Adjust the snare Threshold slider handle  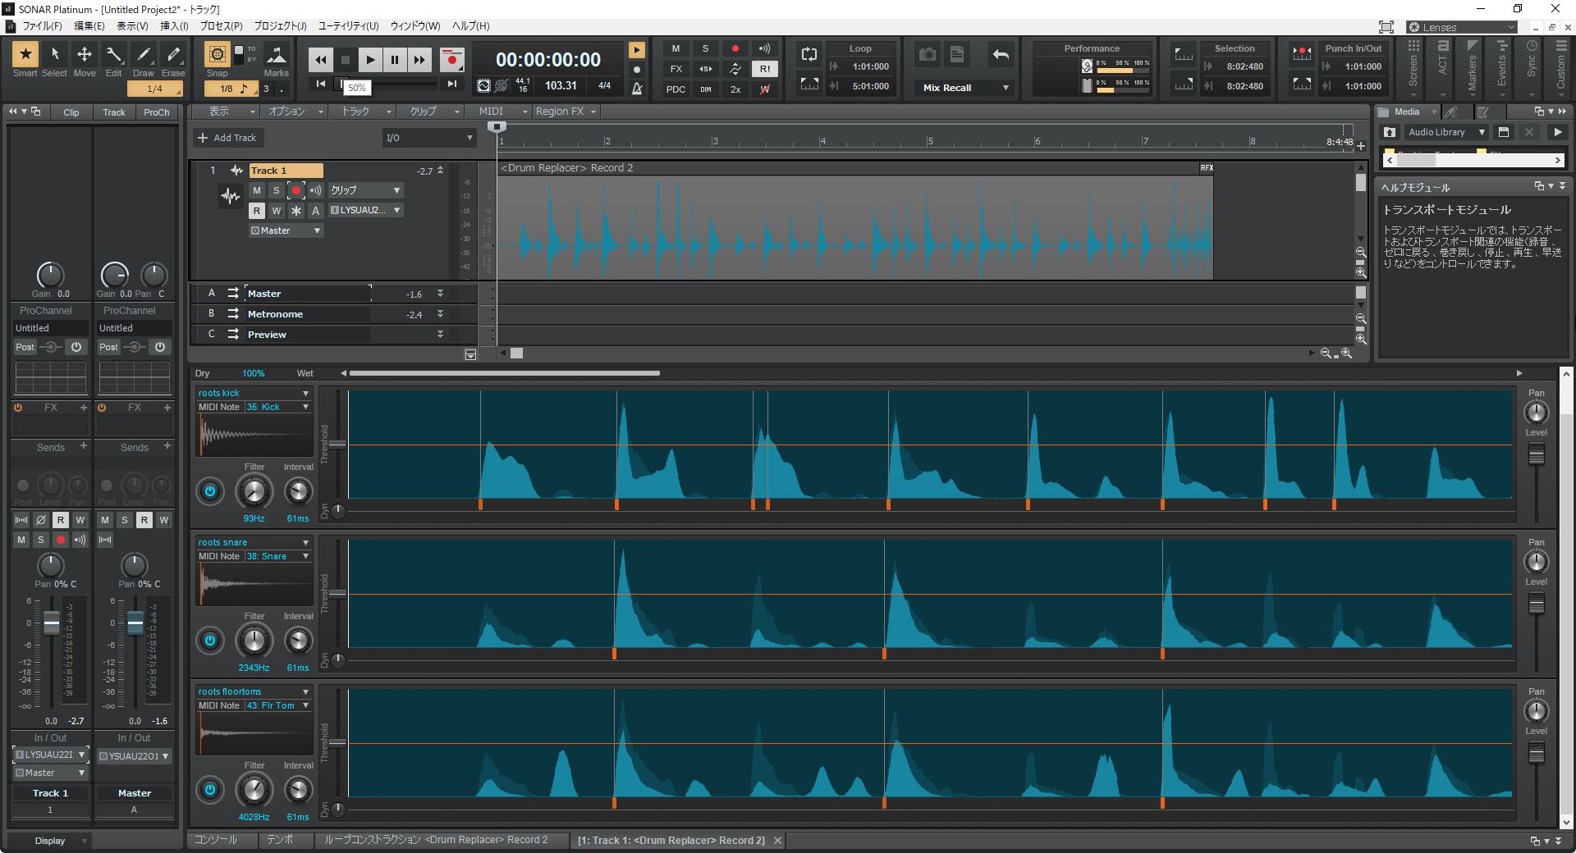[337, 593]
